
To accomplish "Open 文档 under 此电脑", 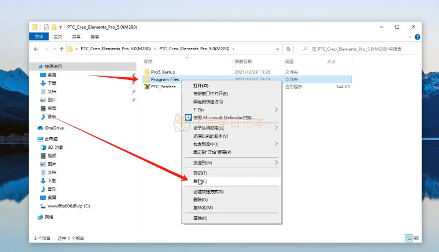I will 52,173.
